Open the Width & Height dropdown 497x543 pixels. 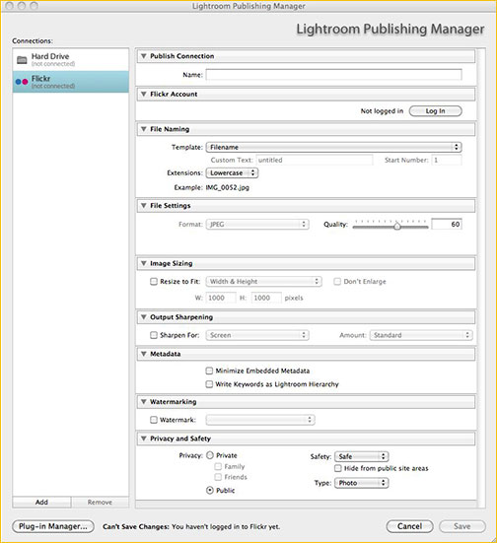pyautogui.click(x=263, y=282)
